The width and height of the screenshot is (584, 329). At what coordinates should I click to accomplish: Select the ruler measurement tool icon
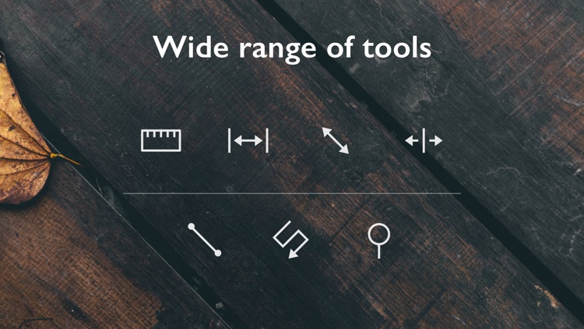coord(161,140)
